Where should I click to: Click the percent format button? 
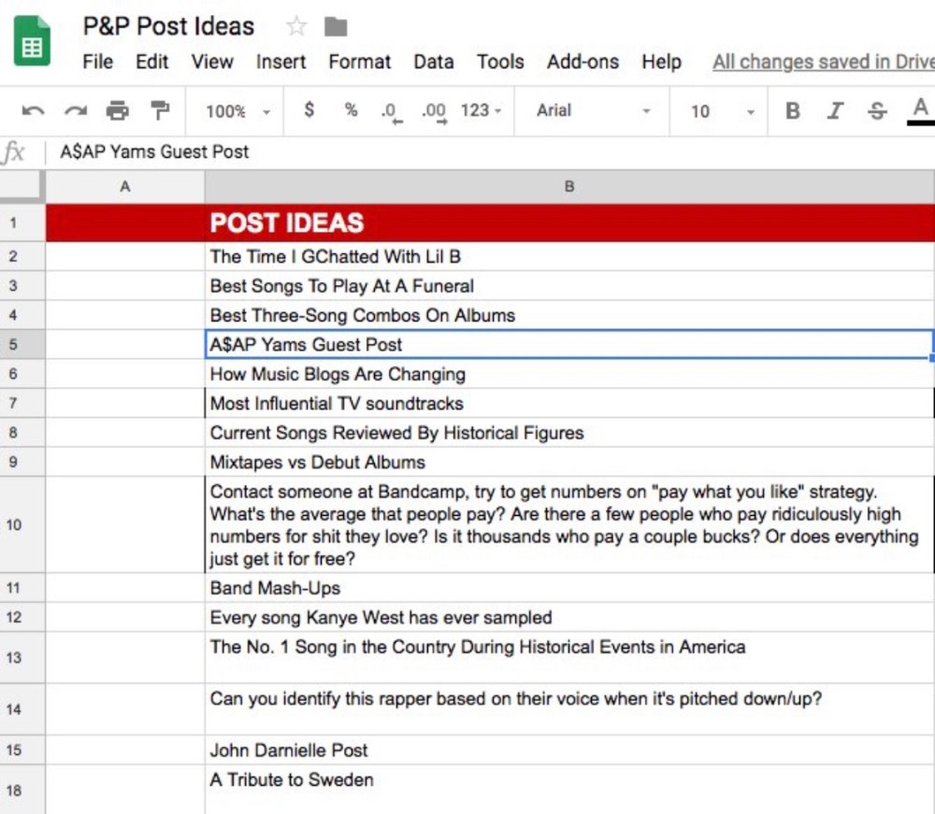coord(351,110)
